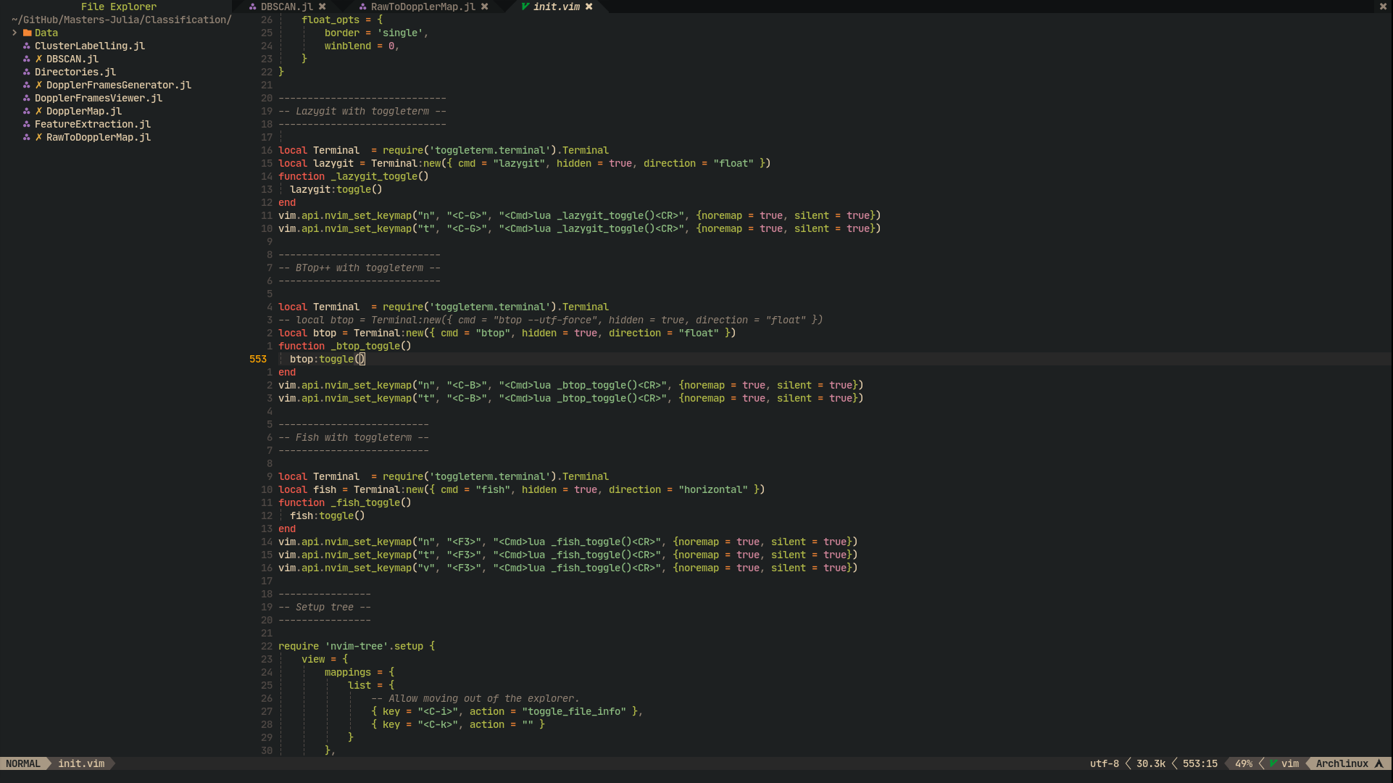Open ClusterLabelling.jl in the file explorer
The width and height of the screenshot is (1393, 783).
90,46
